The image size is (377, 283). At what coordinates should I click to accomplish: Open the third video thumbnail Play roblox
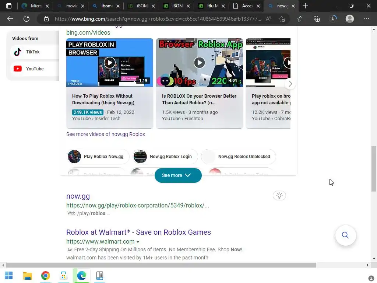[x=268, y=63]
